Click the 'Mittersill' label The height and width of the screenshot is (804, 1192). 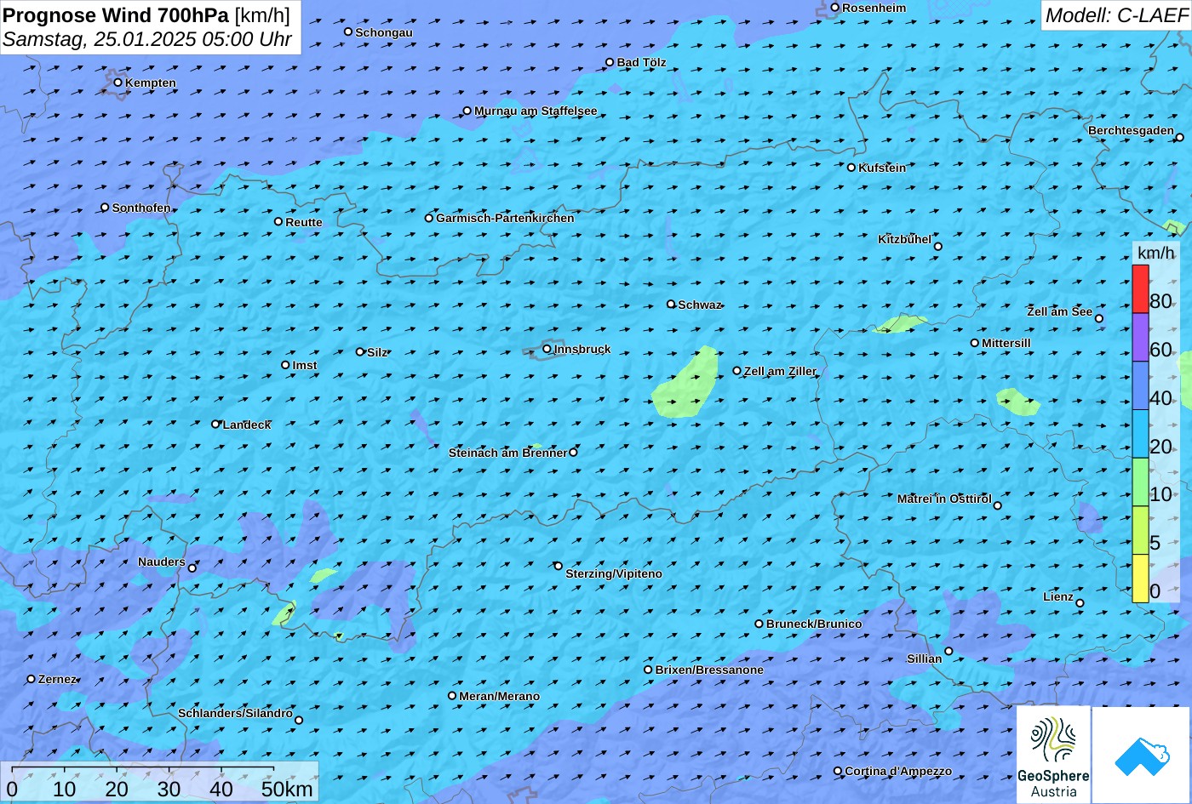[1006, 343]
